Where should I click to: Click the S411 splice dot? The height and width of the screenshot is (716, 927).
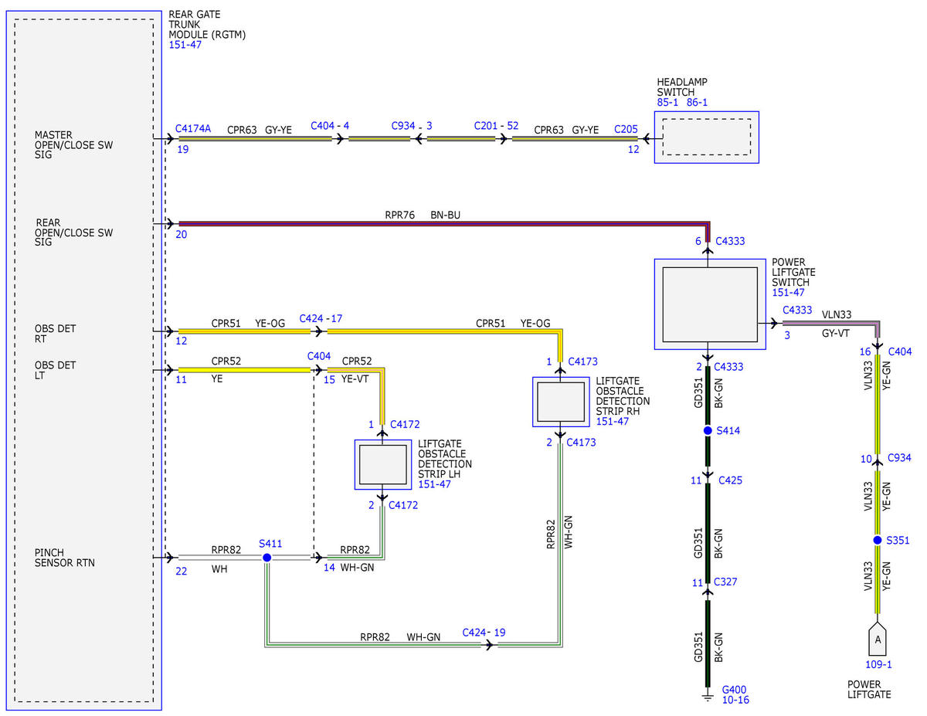coord(267,557)
